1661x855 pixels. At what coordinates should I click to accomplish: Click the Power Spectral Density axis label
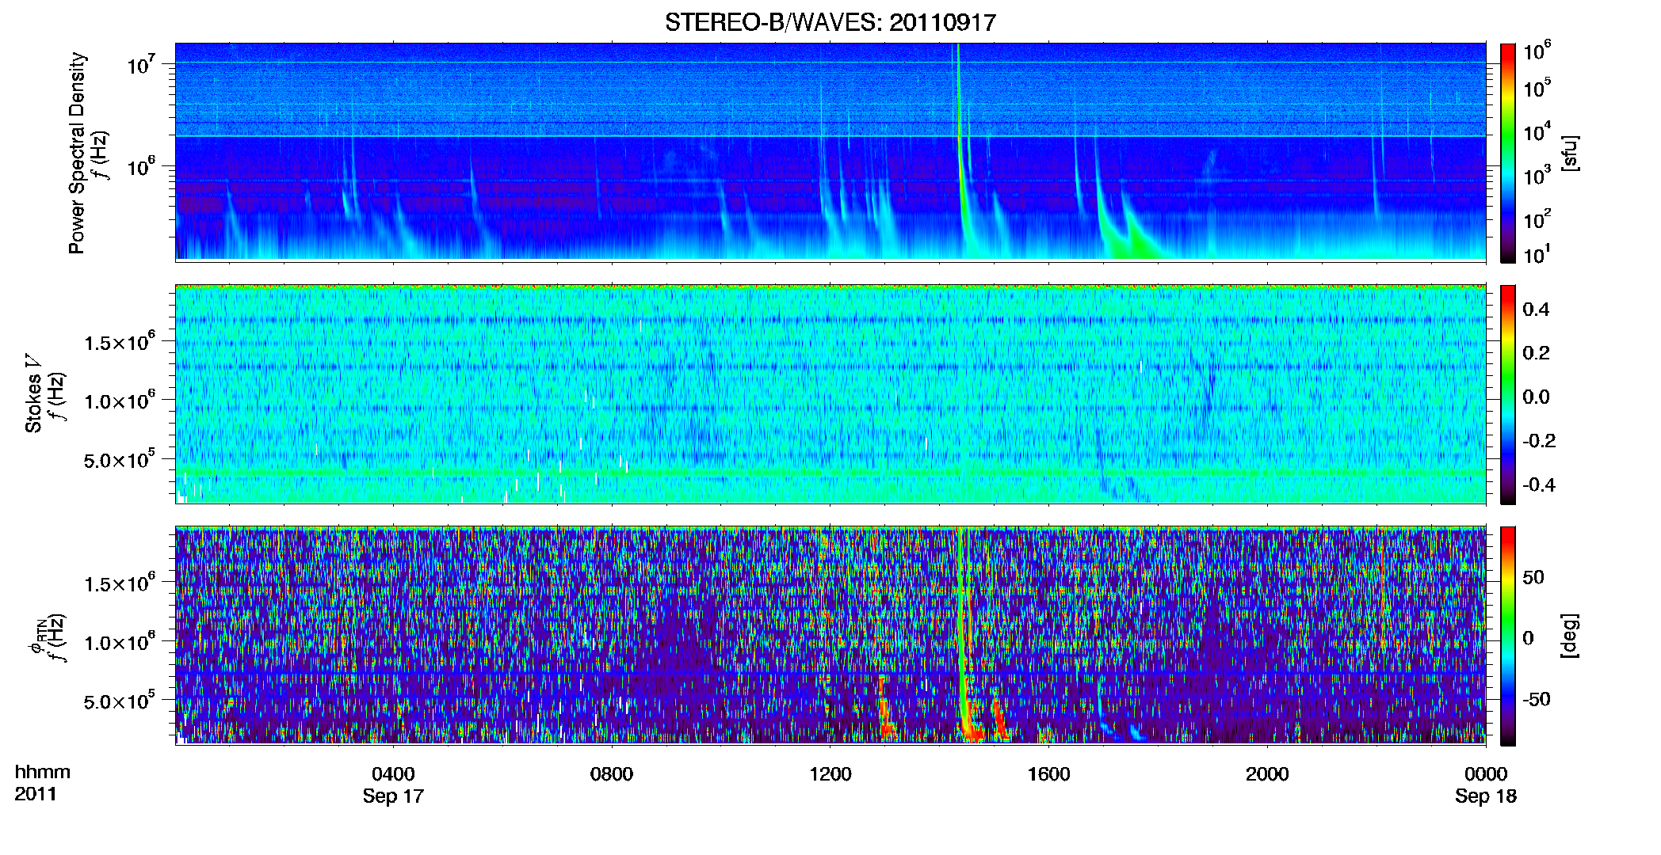[76, 153]
